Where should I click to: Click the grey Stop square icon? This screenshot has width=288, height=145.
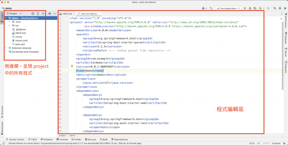click(268, 8)
